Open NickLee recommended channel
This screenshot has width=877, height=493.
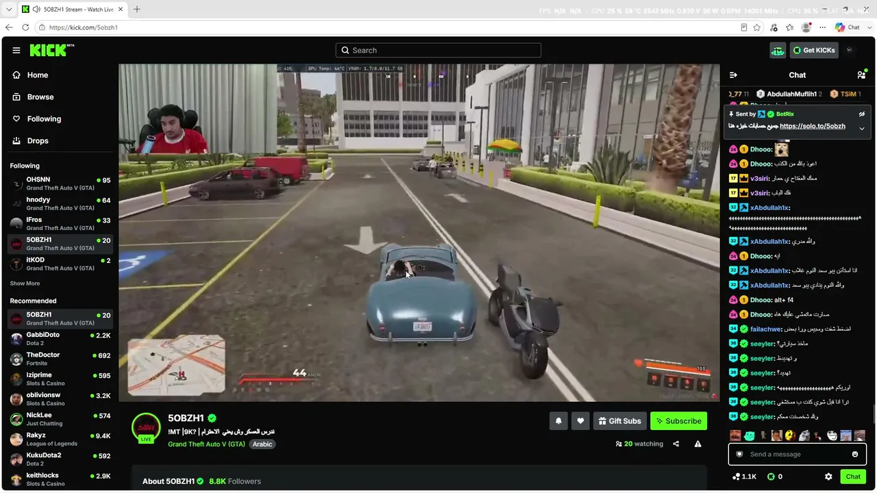[x=60, y=419]
